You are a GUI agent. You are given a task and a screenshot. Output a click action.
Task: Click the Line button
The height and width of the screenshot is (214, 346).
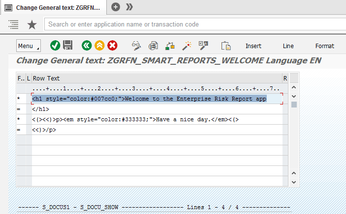288,46
